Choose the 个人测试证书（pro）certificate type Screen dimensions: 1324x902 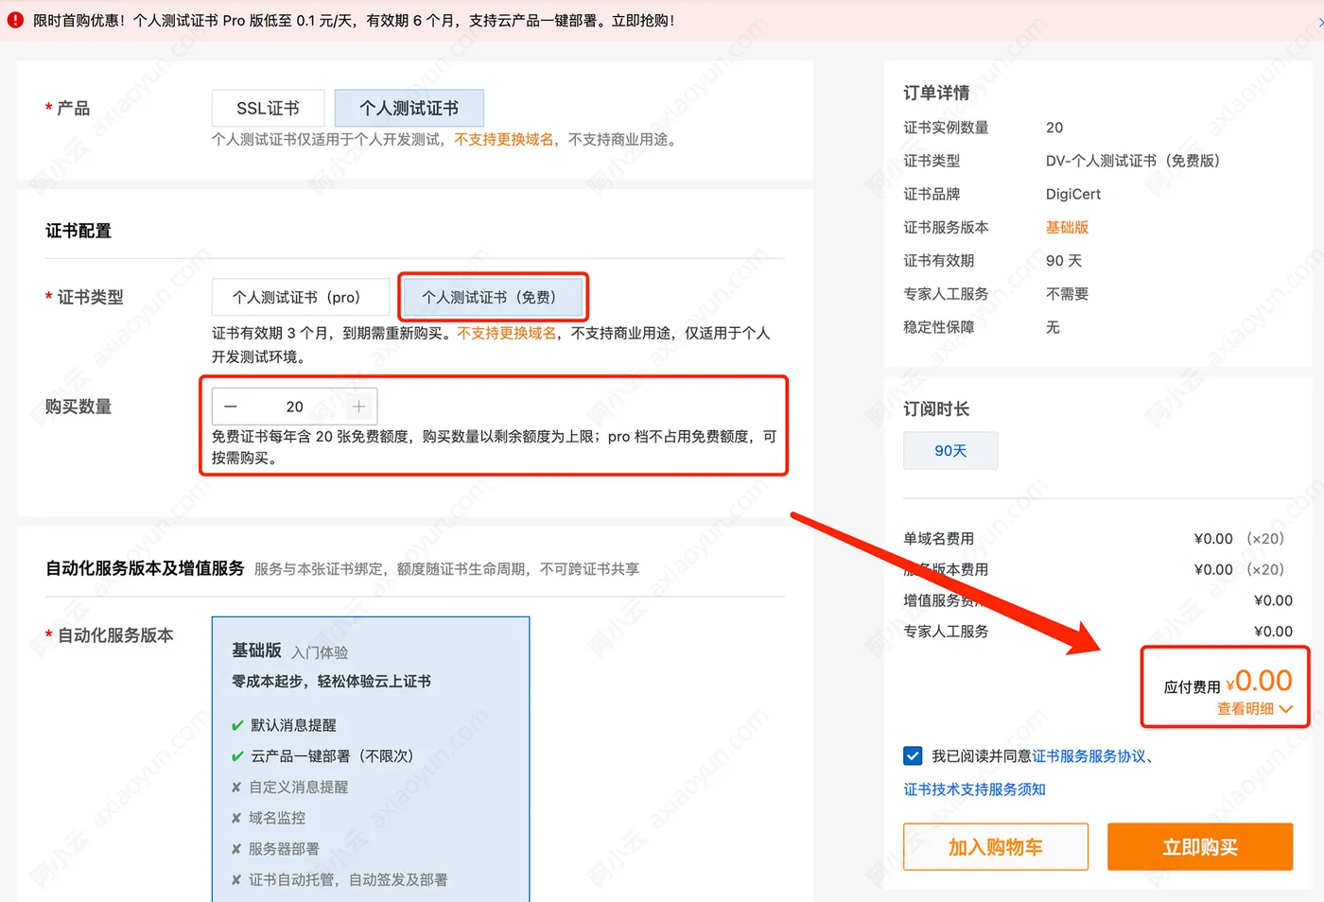pyautogui.click(x=300, y=297)
